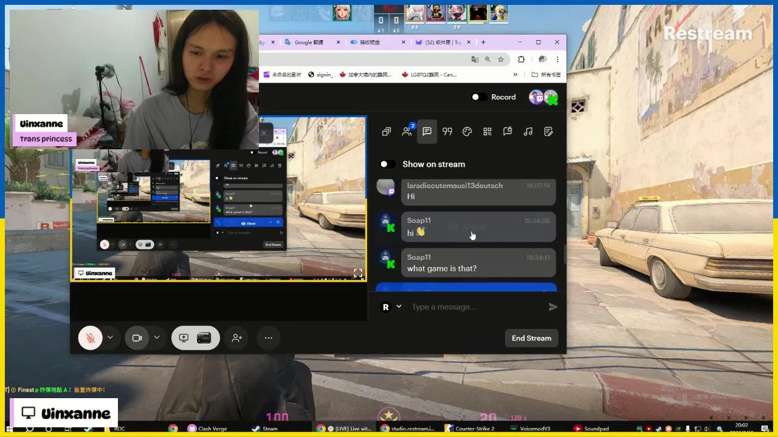The width and height of the screenshot is (778, 437).
Task: Open Clash Verge from the taskbar
Action: [207, 429]
